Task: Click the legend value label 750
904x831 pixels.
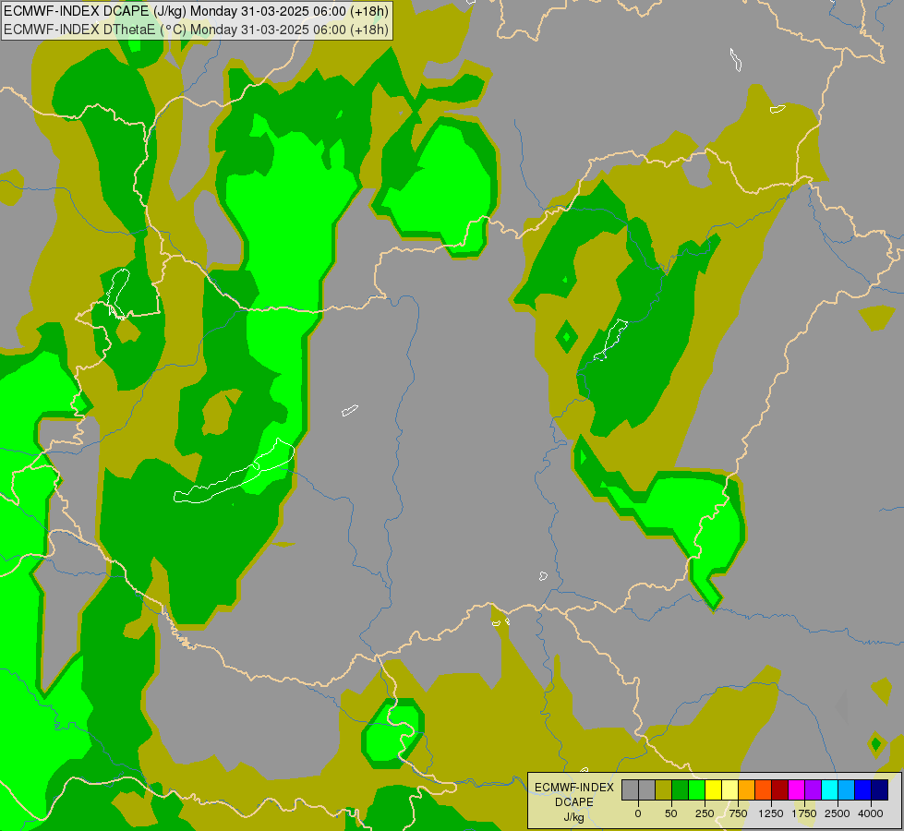Action: pyautogui.click(x=738, y=813)
